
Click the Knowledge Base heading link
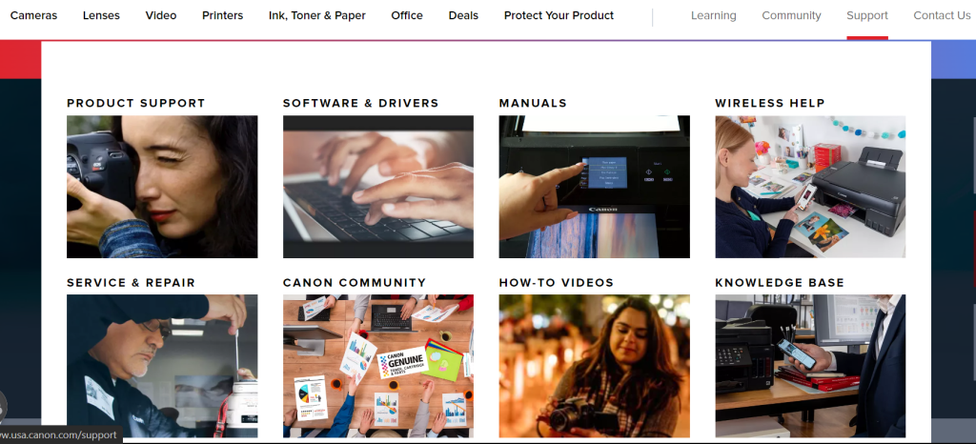point(780,283)
